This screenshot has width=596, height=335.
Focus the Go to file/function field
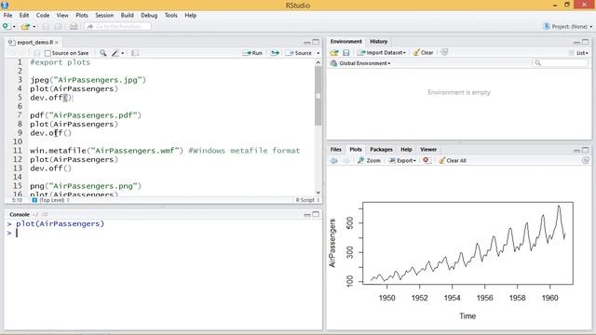tap(117, 27)
